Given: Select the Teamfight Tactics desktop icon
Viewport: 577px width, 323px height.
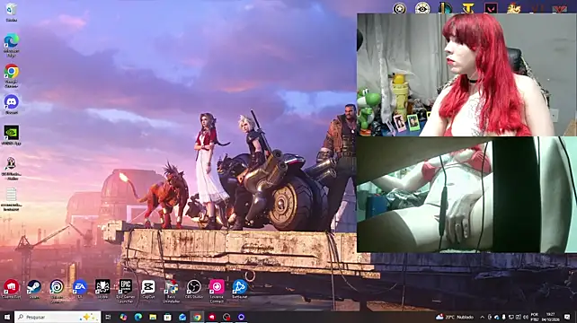Looking at the screenshot, I should coord(467,7).
